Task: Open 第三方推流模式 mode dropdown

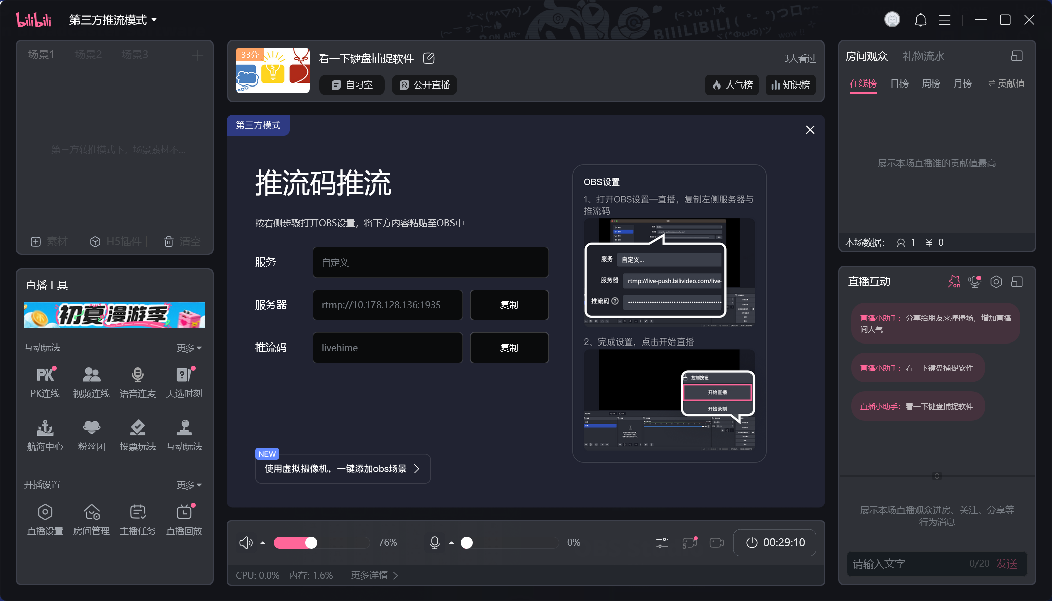Action: 113,20
